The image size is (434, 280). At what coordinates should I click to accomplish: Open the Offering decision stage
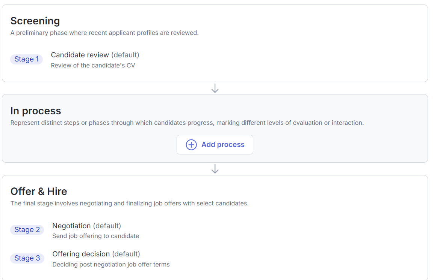[x=81, y=254]
